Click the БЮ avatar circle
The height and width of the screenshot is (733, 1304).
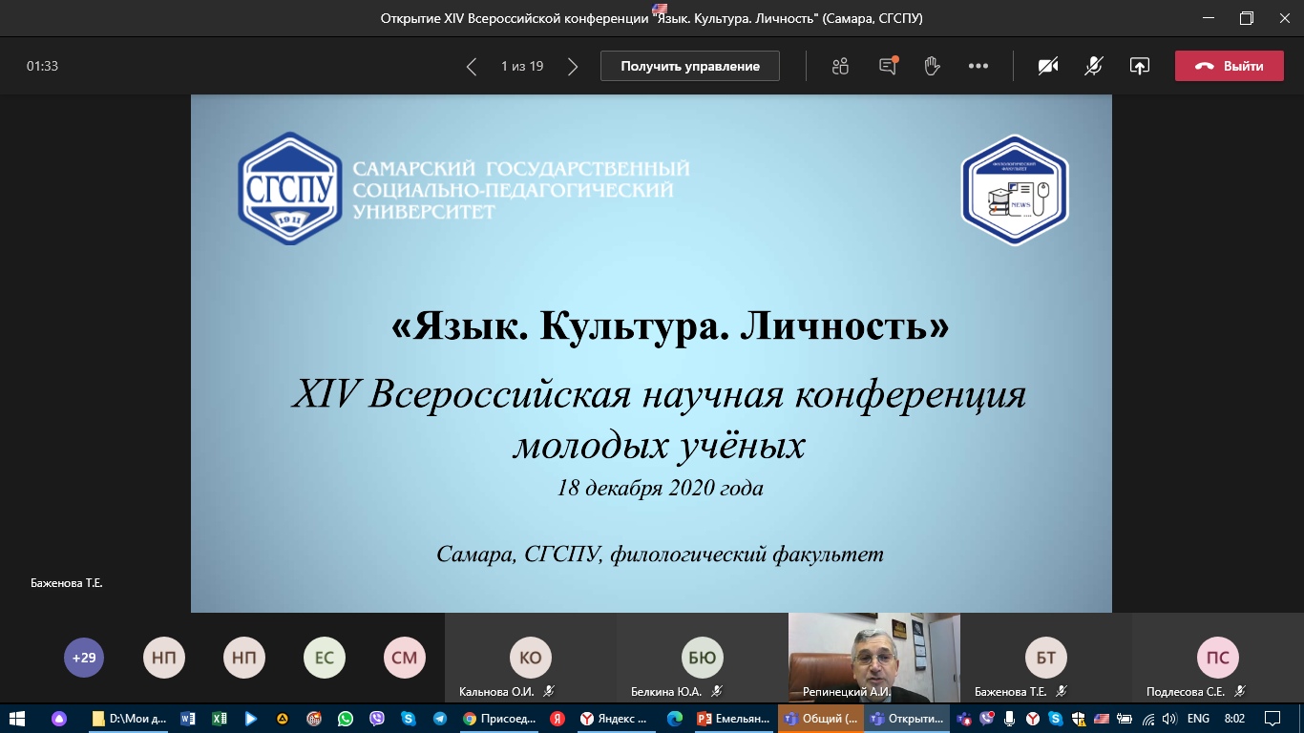click(703, 657)
